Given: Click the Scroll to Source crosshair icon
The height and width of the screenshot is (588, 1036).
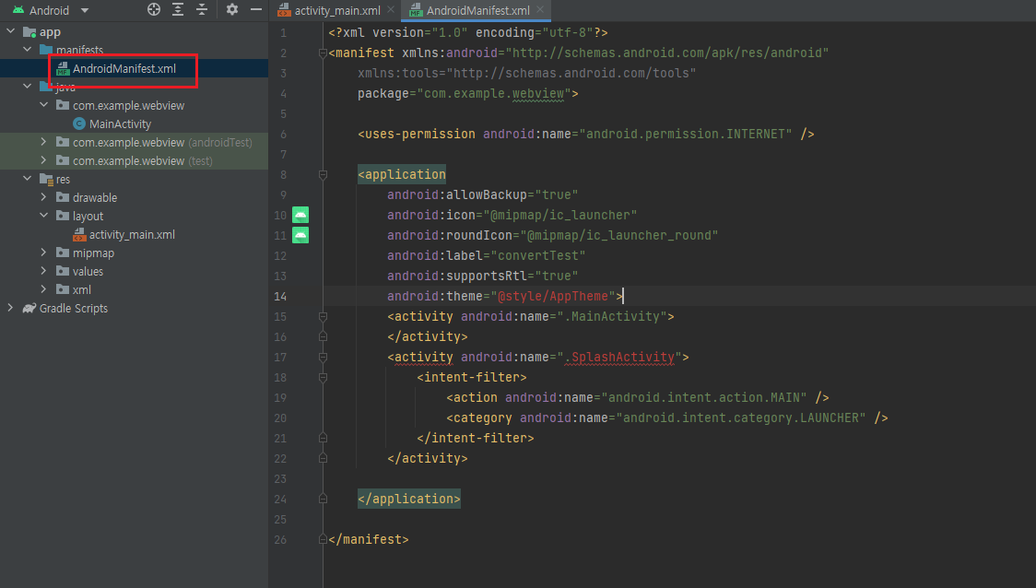Looking at the screenshot, I should coord(152,10).
